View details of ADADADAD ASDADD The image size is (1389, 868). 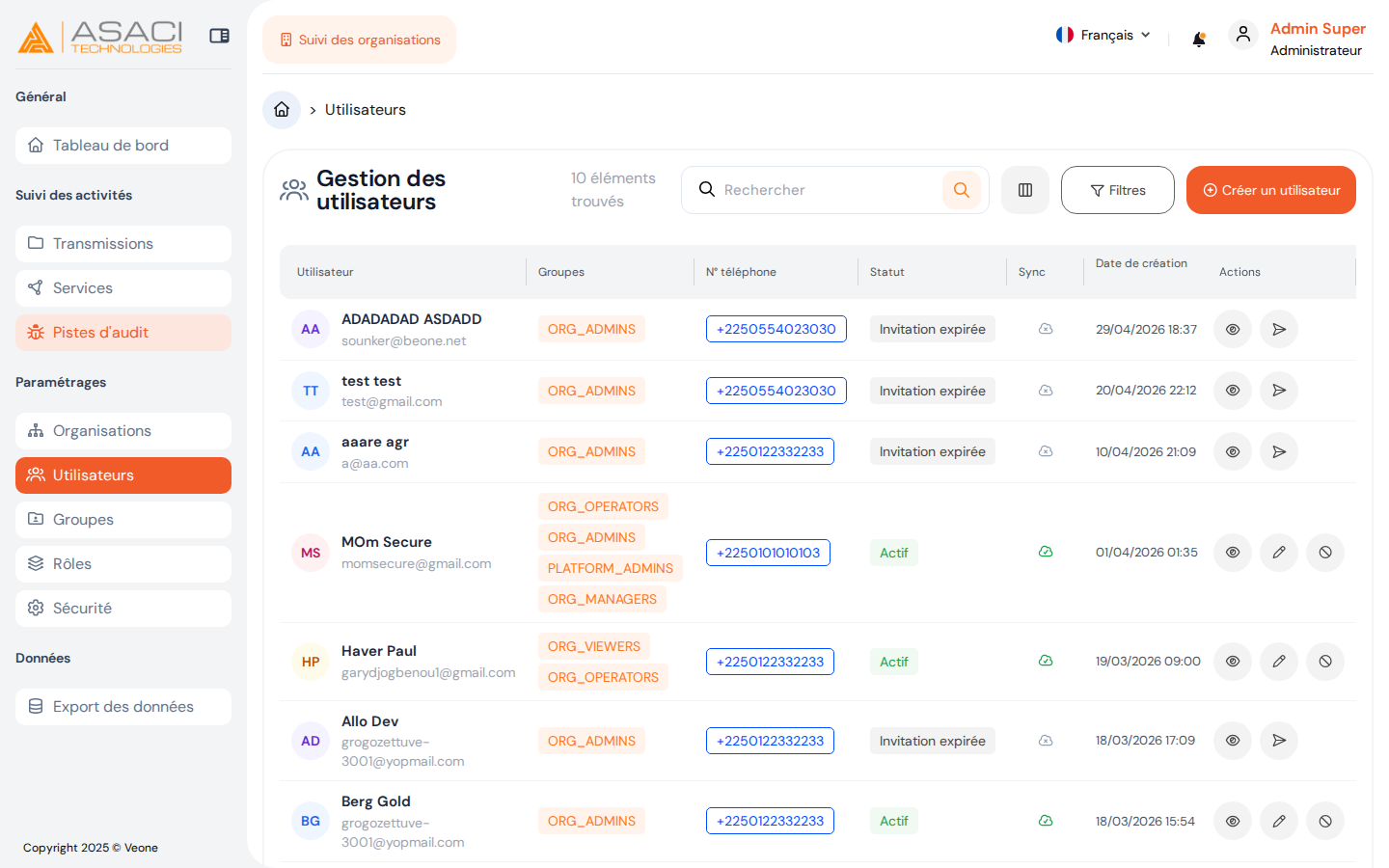pos(1233,329)
